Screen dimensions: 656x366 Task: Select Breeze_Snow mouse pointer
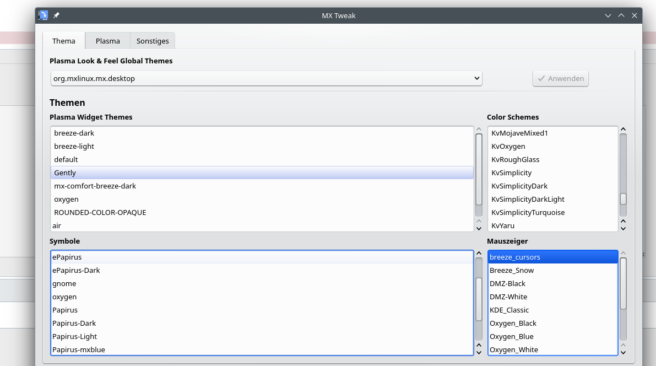point(552,271)
